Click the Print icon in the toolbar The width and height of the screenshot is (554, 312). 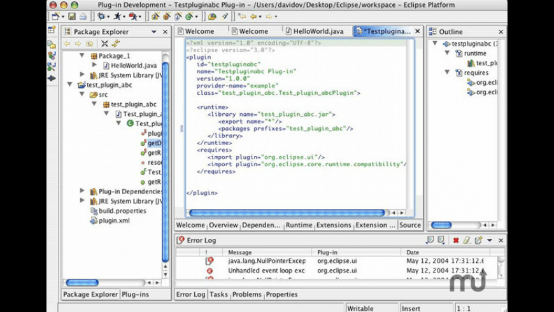(x=82, y=17)
